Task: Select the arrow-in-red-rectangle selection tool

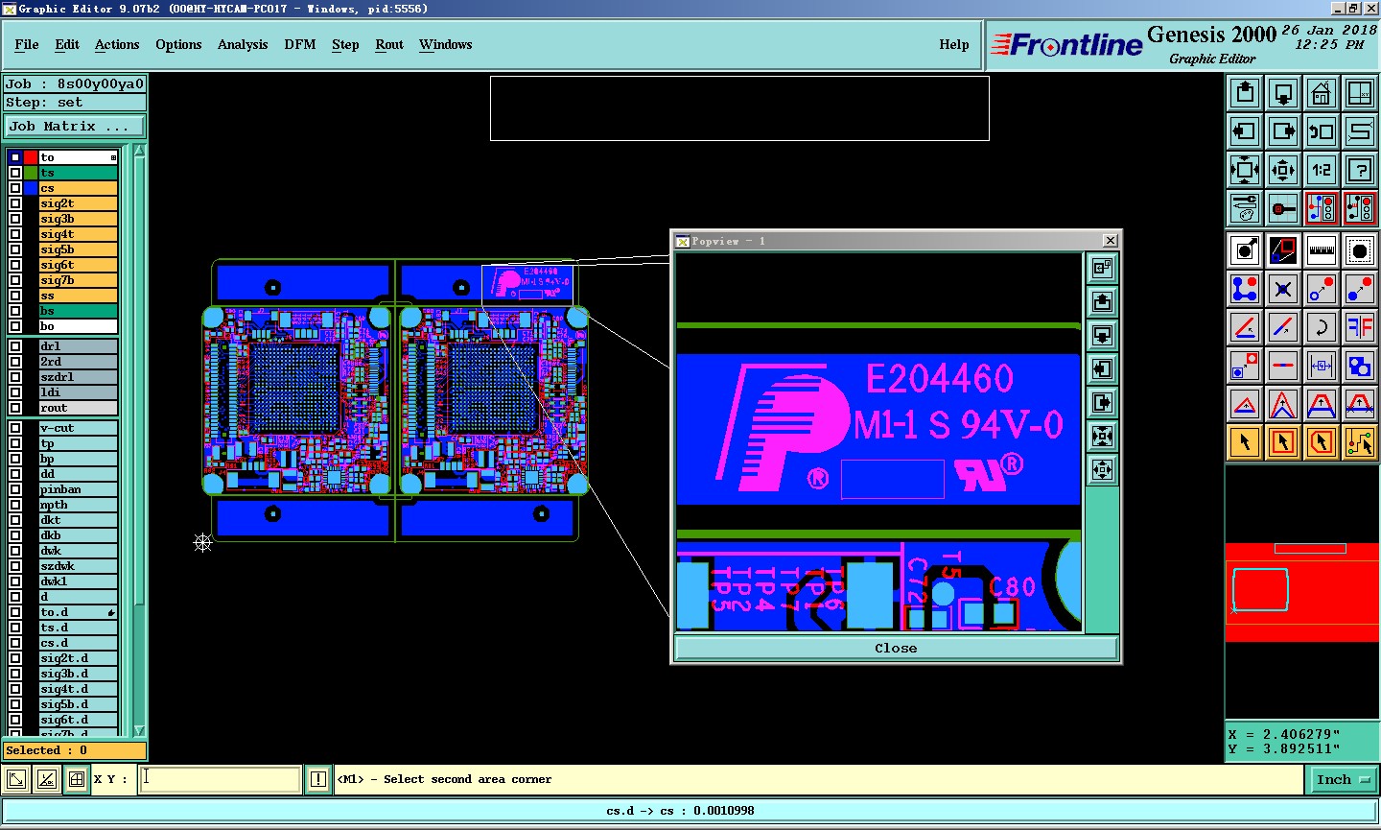Action: pyautogui.click(x=1283, y=442)
